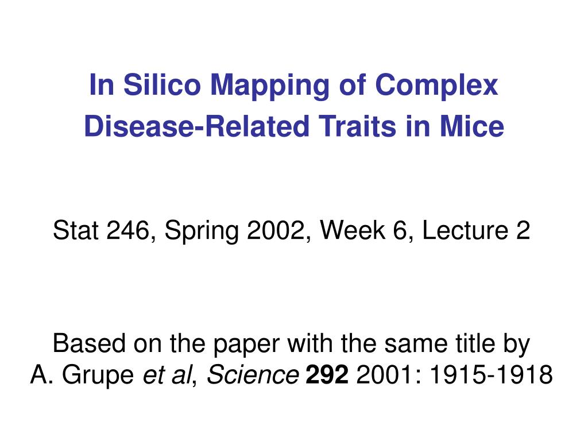588x441 pixels.
Task: Click the word 'Mapping' in the heading
Action: [270, 86]
